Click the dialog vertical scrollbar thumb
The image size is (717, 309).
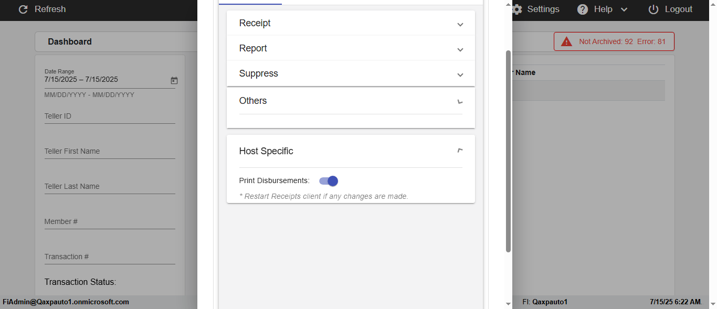[x=508, y=151]
